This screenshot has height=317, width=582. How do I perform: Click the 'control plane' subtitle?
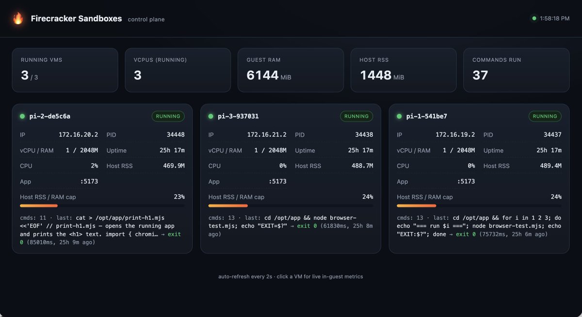(x=146, y=19)
